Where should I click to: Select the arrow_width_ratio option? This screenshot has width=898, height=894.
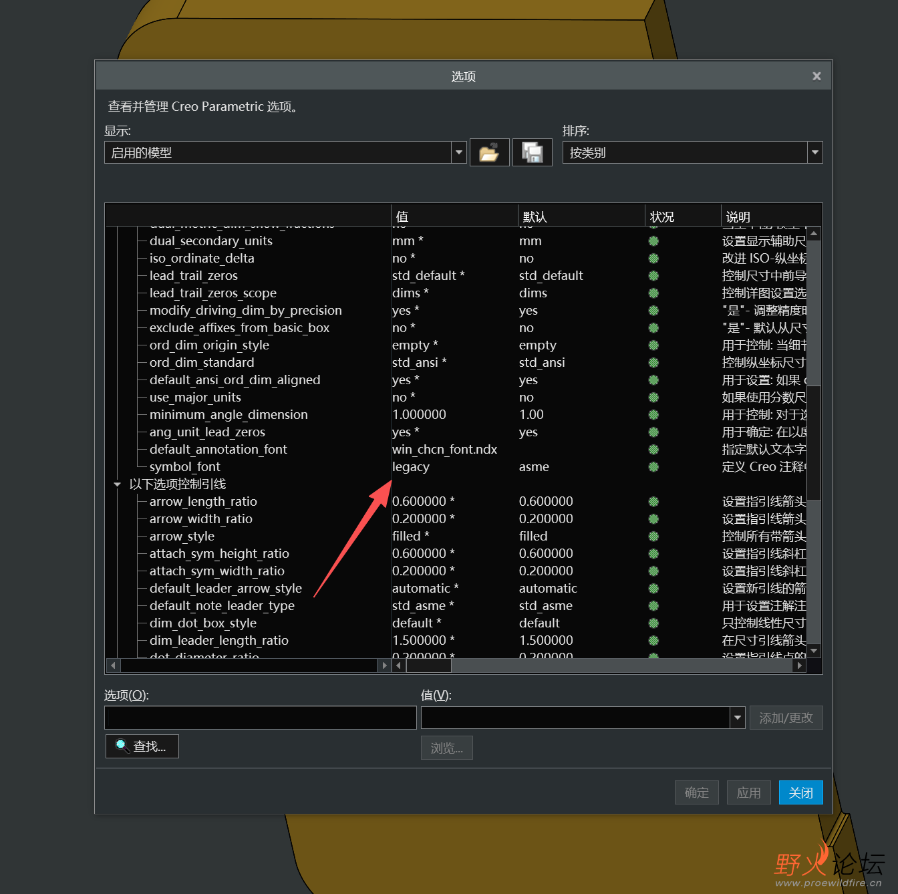coord(201,519)
